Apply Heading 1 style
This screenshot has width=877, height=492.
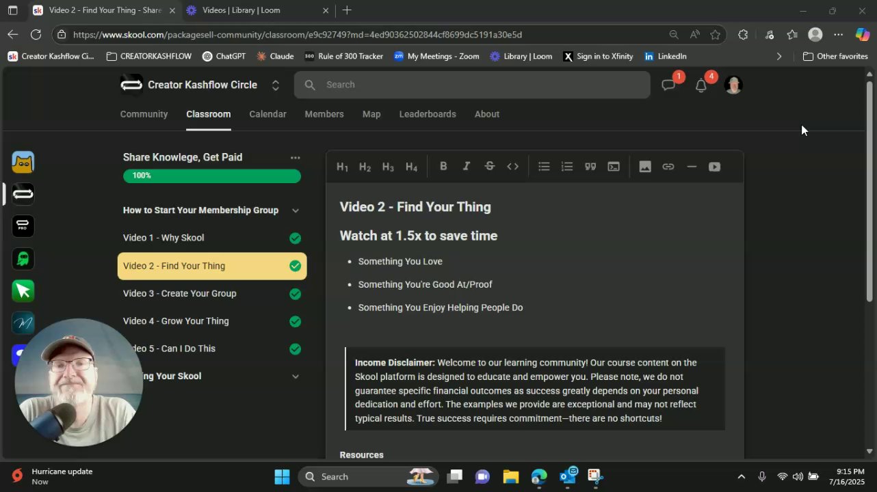(342, 166)
